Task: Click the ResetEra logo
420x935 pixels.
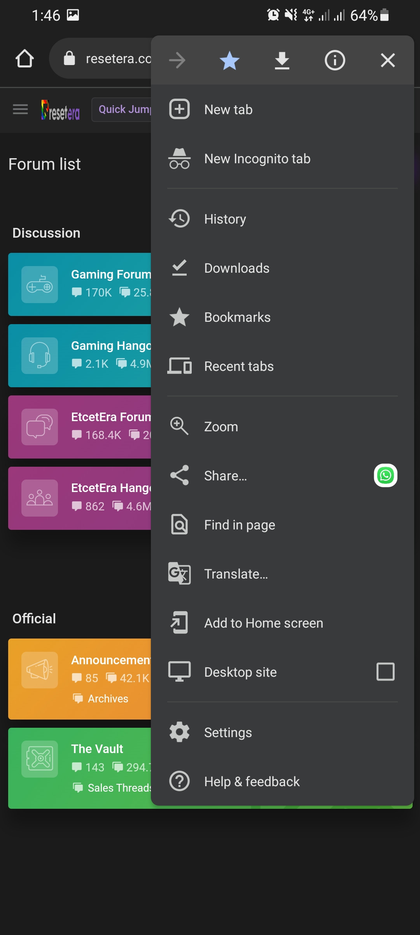Action: 60,110
